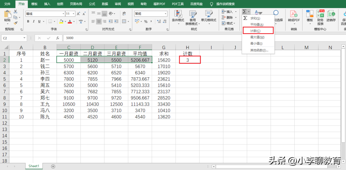Click the text orientation icon
The width and height of the screenshot is (346, 170).
111,13
